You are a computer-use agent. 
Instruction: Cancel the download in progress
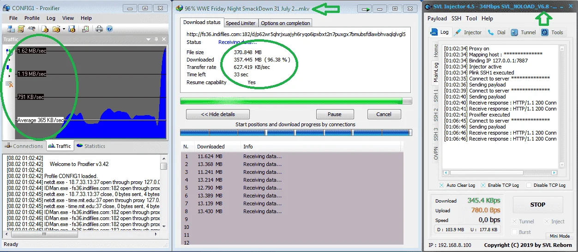click(384, 114)
